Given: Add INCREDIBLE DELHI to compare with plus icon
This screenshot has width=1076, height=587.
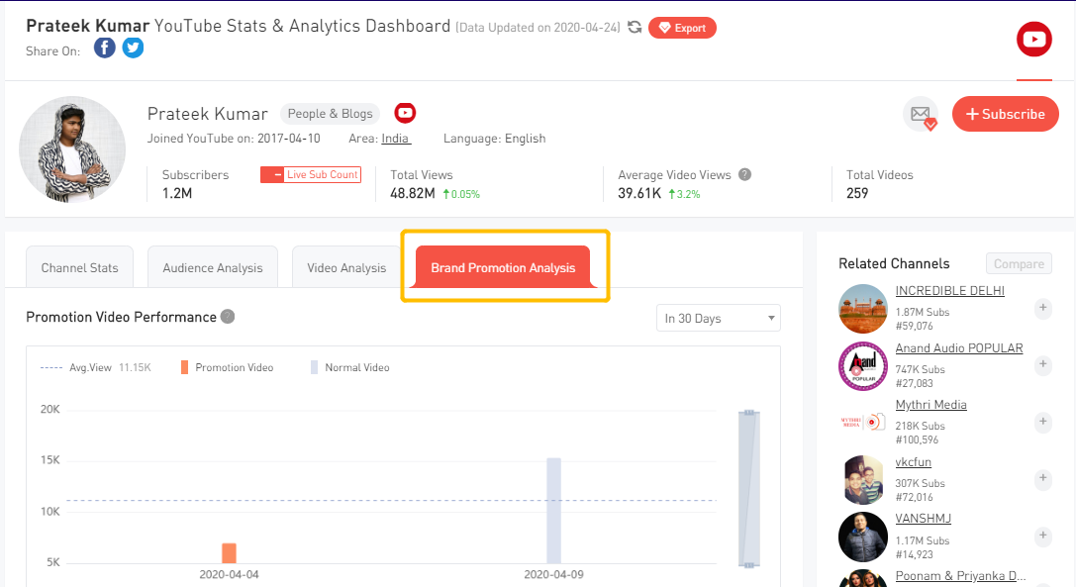Looking at the screenshot, I should click(x=1043, y=308).
